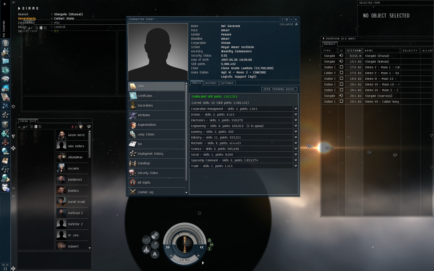Open Attributes in the Character Sheet menu
This screenshot has width=434, height=271.
tap(156, 115)
